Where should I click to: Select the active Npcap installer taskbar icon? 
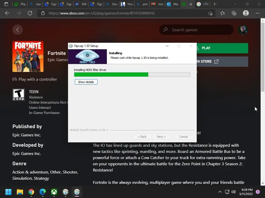click(77, 192)
